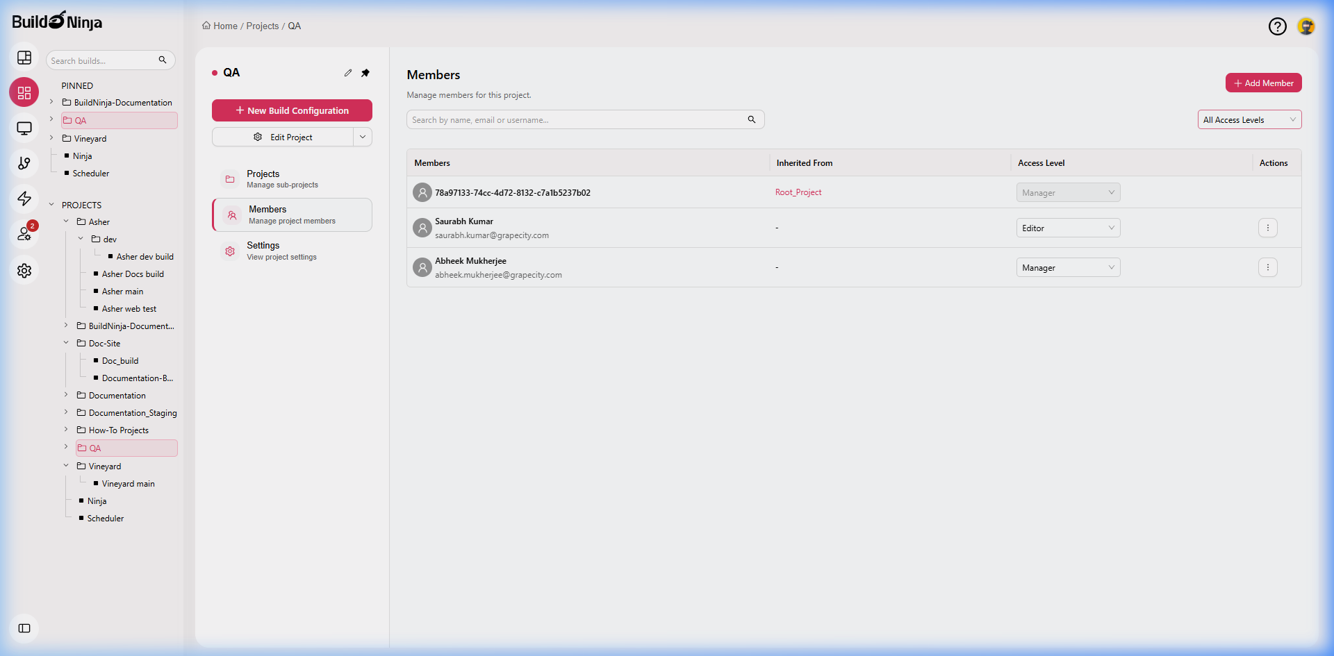Navigate to Home via the breadcrumb link
Image resolution: width=1334 pixels, height=656 pixels.
(x=224, y=26)
